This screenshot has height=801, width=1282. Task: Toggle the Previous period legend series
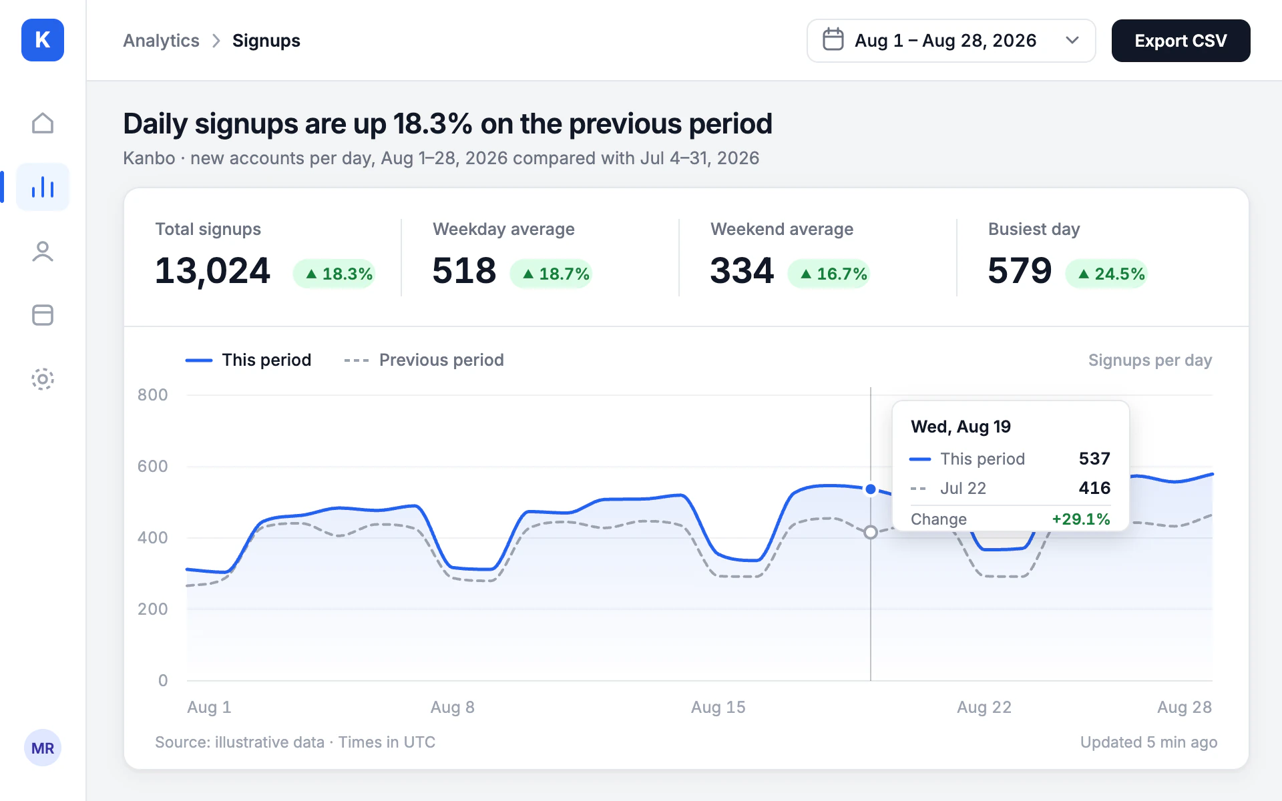[424, 360]
